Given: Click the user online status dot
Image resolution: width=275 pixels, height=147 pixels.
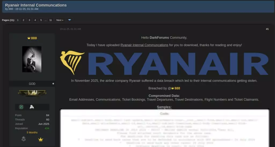Looking at the screenshot, I should (x=53, y=84).
